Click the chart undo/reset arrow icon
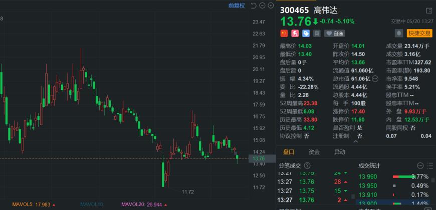 coord(254,6)
